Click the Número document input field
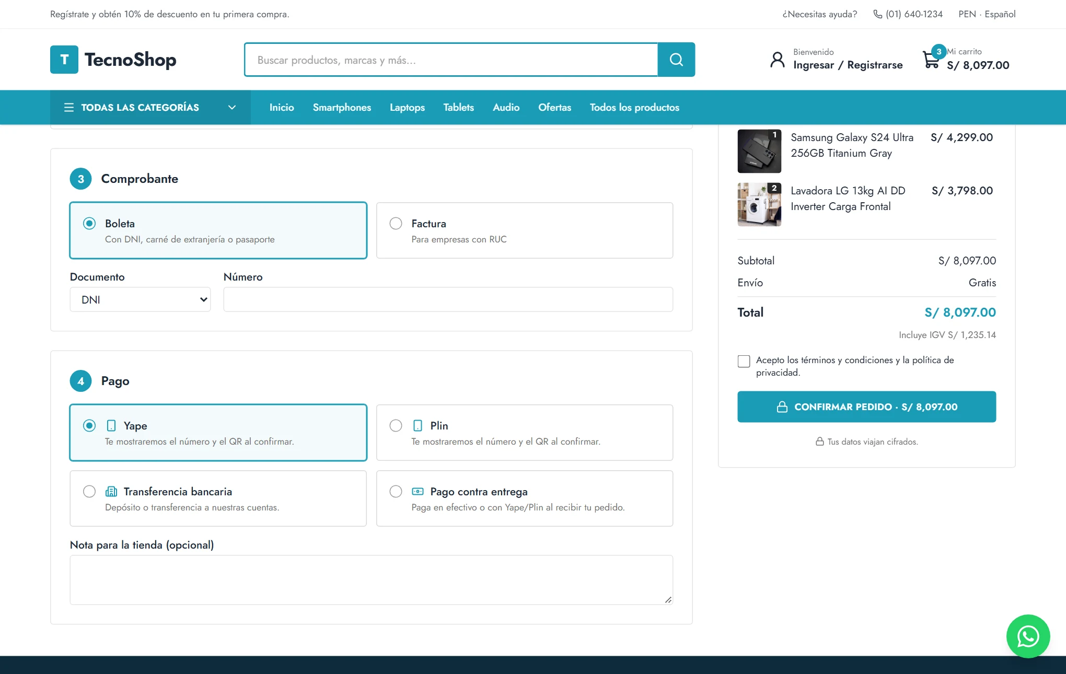 [448, 299]
